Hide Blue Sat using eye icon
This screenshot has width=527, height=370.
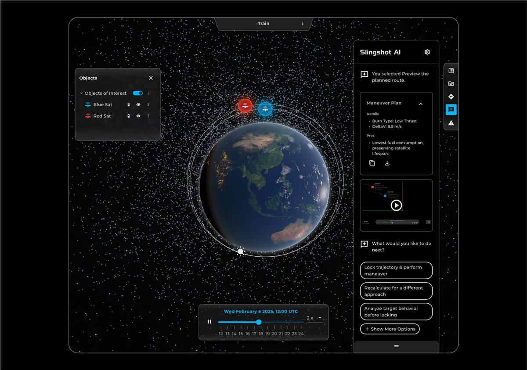point(138,104)
